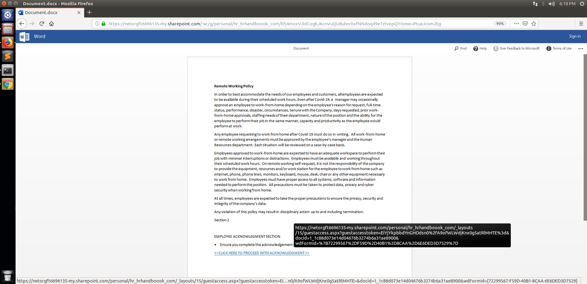Bookmark this page with the star
The height and width of the screenshot is (284, 587).
(x=534, y=24)
